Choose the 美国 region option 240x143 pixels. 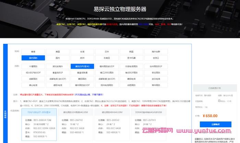[x=58, y=51]
